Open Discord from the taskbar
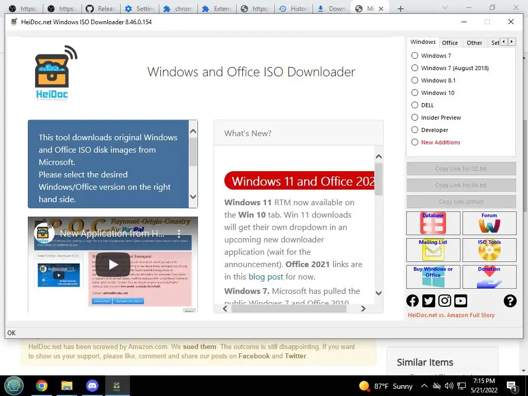Image resolution: width=528 pixels, height=396 pixels. point(92,386)
